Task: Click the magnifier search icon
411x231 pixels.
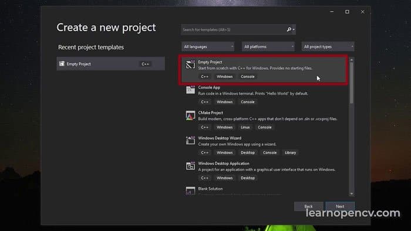Action: pyautogui.click(x=289, y=29)
